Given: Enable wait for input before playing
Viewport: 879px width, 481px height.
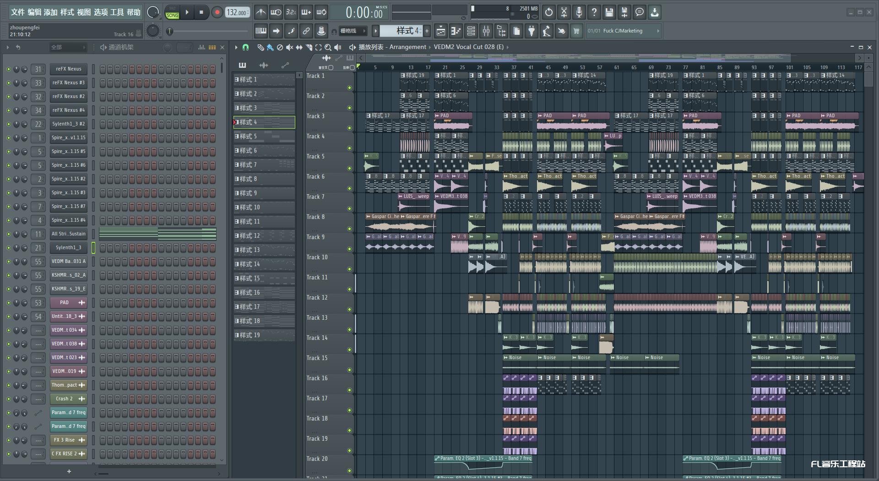Looking at the screenshot, I should (x=276, y=12).
